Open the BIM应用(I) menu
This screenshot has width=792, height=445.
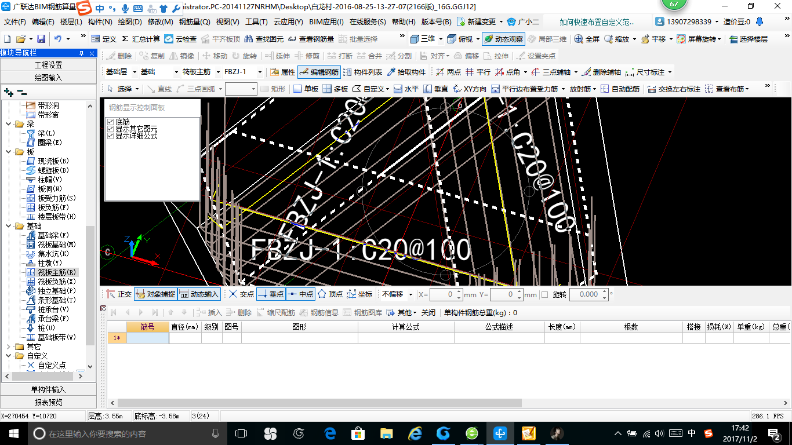click(326, 22)
